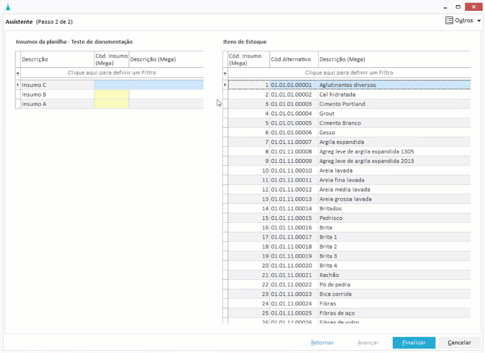The height and width of the screenshot is (353, 485).
Task: Go back with the Retornar button
Action: [322, 343]
